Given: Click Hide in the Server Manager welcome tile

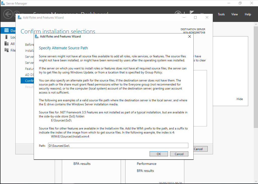Looking at the screenshot, I should click(240, 99).
